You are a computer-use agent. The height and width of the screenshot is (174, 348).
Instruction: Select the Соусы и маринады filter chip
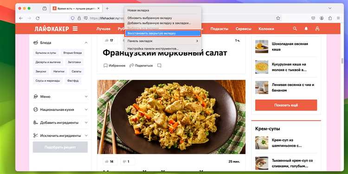pos(48,81)
